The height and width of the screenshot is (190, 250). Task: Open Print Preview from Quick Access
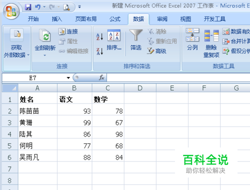click(x=66, y=7)
